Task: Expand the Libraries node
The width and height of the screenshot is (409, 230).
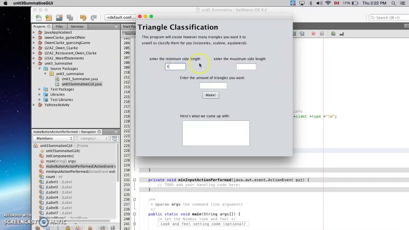Action: (x=40, y=95)
